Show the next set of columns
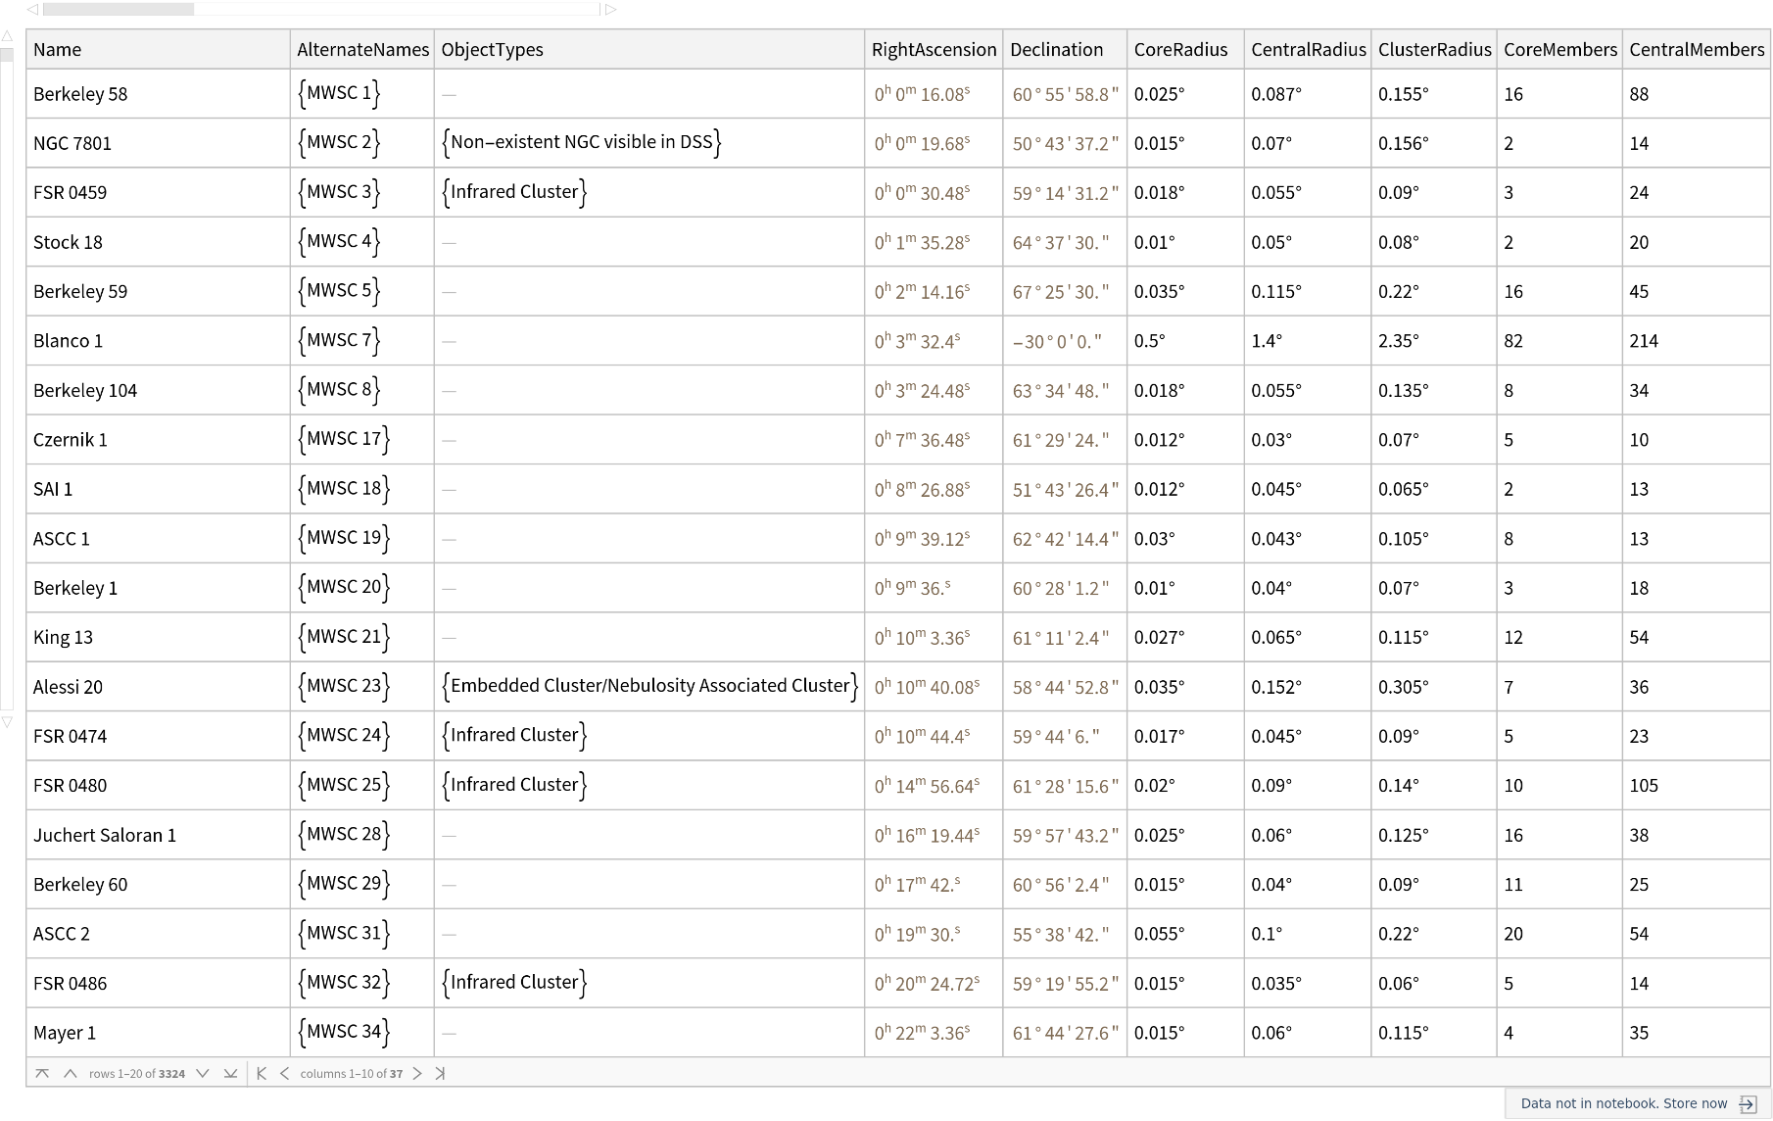 tap(417, 1074)
